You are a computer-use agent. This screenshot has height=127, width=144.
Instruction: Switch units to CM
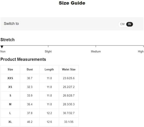point(122,24)
